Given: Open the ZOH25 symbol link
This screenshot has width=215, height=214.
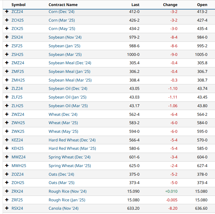Looking at the screenshot, I should coord(18,183).
